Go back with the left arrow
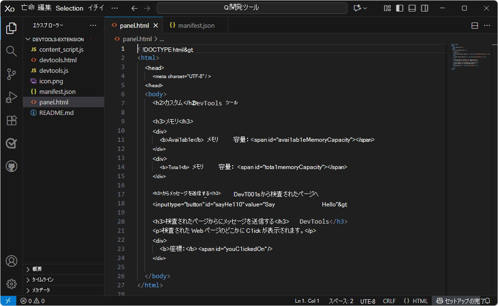498x306 pixels. pyautogui.click(x=134, y=8)
